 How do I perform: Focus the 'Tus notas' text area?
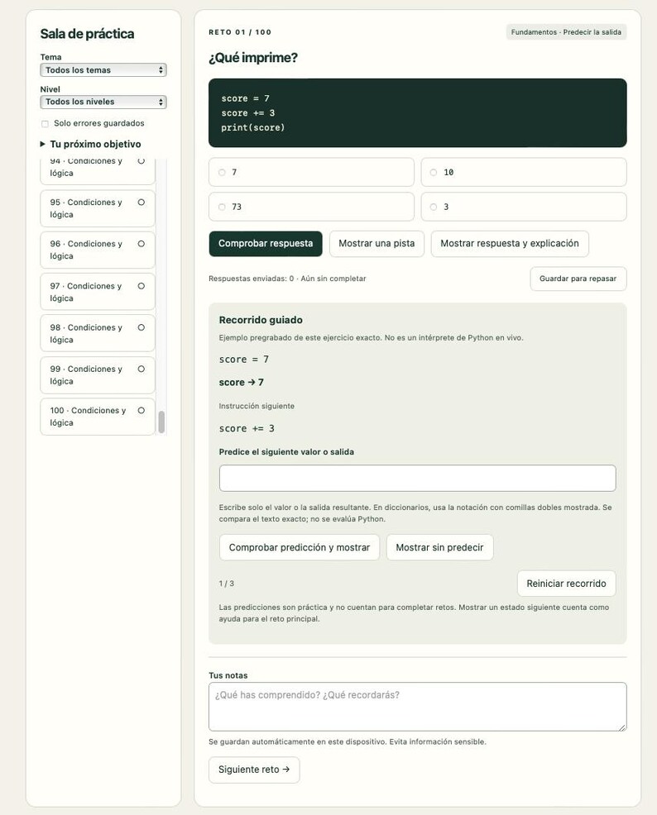pyautogui.click(x=417, y=707)
